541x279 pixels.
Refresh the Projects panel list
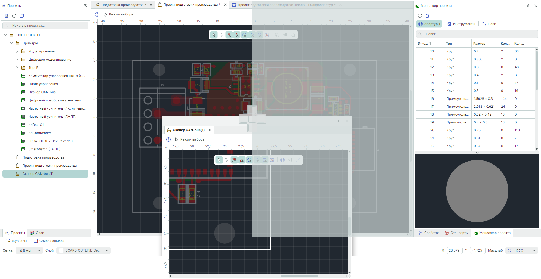tap(14, 16)
